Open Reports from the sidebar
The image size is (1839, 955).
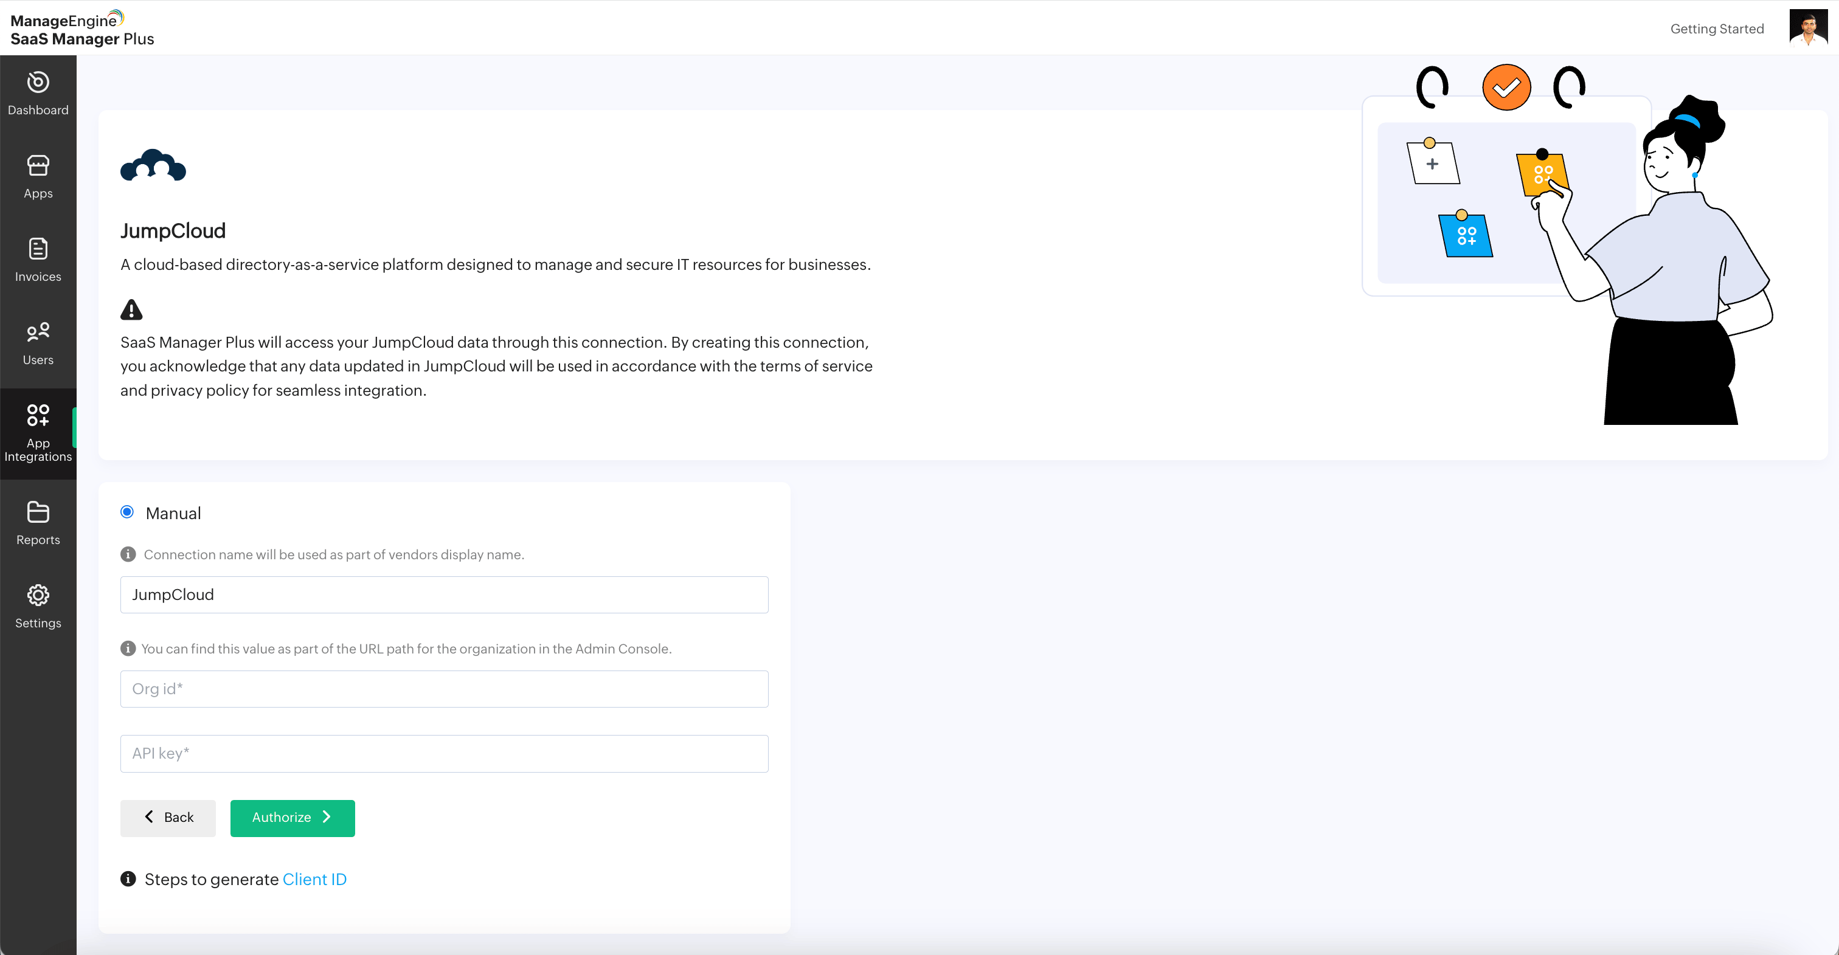tap(37, 512)
